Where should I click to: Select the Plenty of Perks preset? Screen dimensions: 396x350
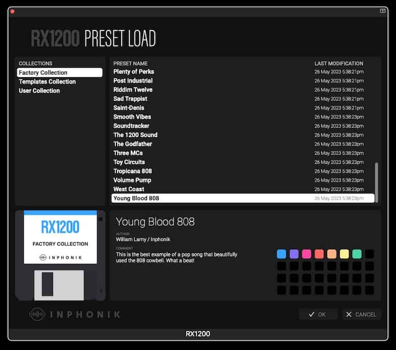coord(243,72)
